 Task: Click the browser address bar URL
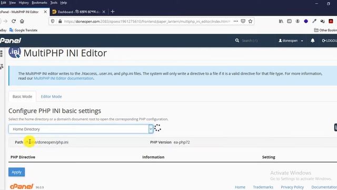point(147,21)
